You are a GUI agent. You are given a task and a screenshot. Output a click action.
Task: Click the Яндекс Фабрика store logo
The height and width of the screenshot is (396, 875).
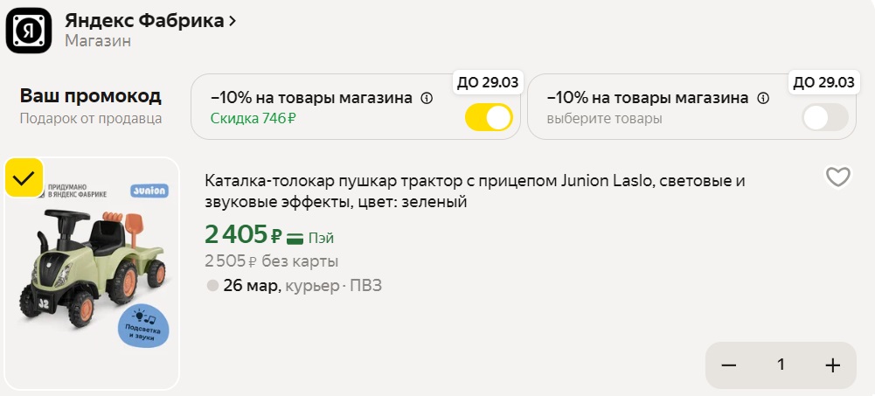pyautogui.click(x=29, y=31)
